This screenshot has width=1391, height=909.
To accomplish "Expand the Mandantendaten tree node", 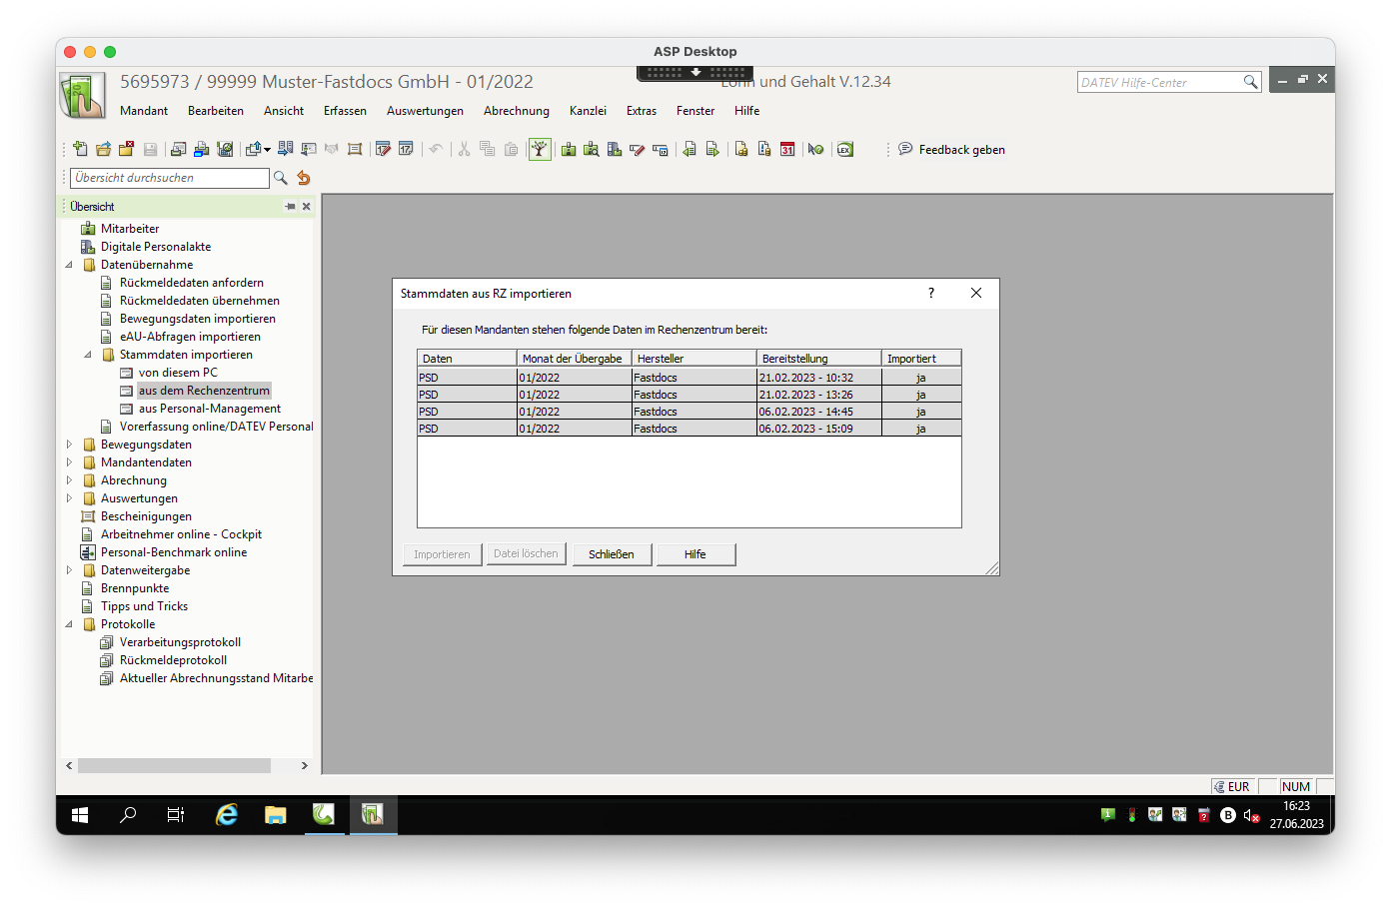I will tap(69, 462).
